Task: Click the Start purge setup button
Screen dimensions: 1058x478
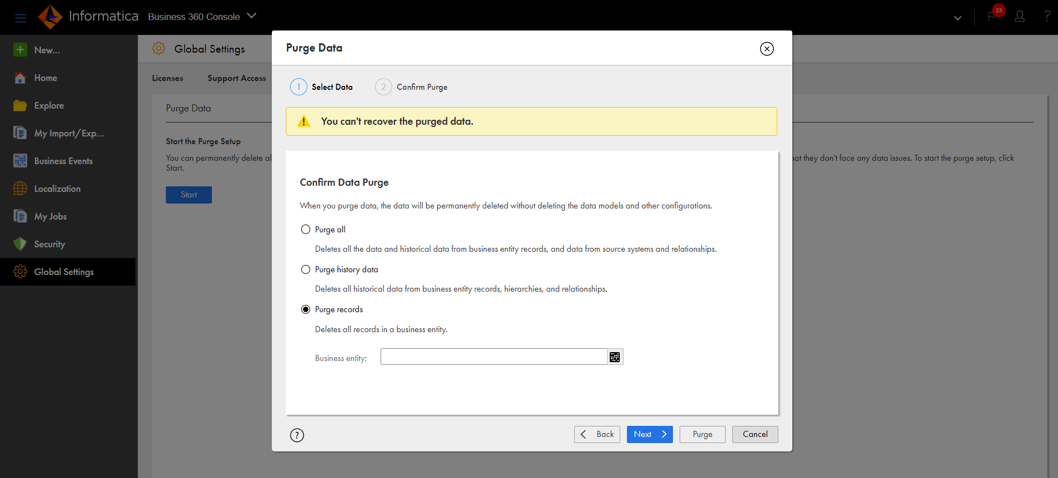Action: coord(189,195)
